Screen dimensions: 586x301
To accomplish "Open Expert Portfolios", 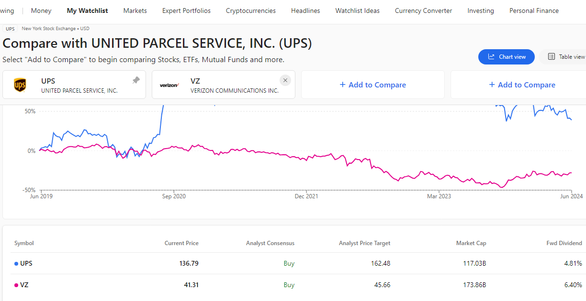I will 186,11.
